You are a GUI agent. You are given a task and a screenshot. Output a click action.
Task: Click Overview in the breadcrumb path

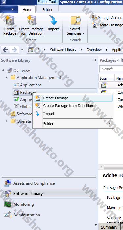pyautogui.click(x=94, y=50)
